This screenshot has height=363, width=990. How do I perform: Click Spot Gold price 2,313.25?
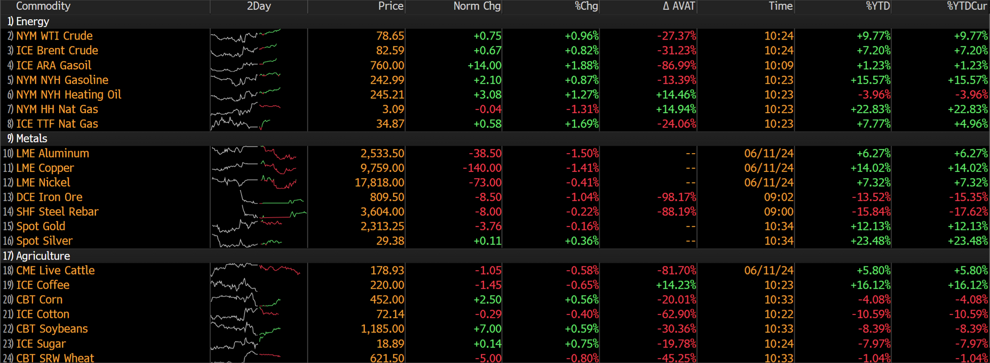382,226
